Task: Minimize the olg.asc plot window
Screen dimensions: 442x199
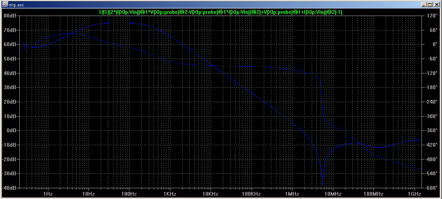Action: pyautogui.click(x=424, y=4)
